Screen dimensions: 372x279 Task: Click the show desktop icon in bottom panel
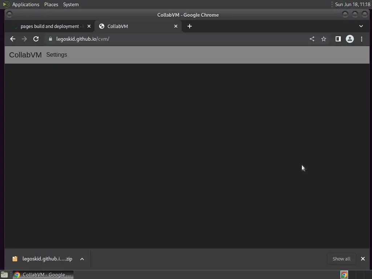[x=4, y=275]
